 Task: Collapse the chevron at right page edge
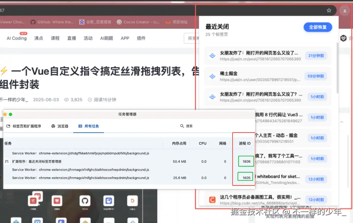pos(341,122)
